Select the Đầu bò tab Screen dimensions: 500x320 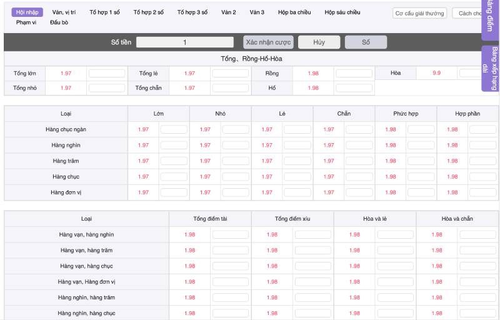click(59, 22)
